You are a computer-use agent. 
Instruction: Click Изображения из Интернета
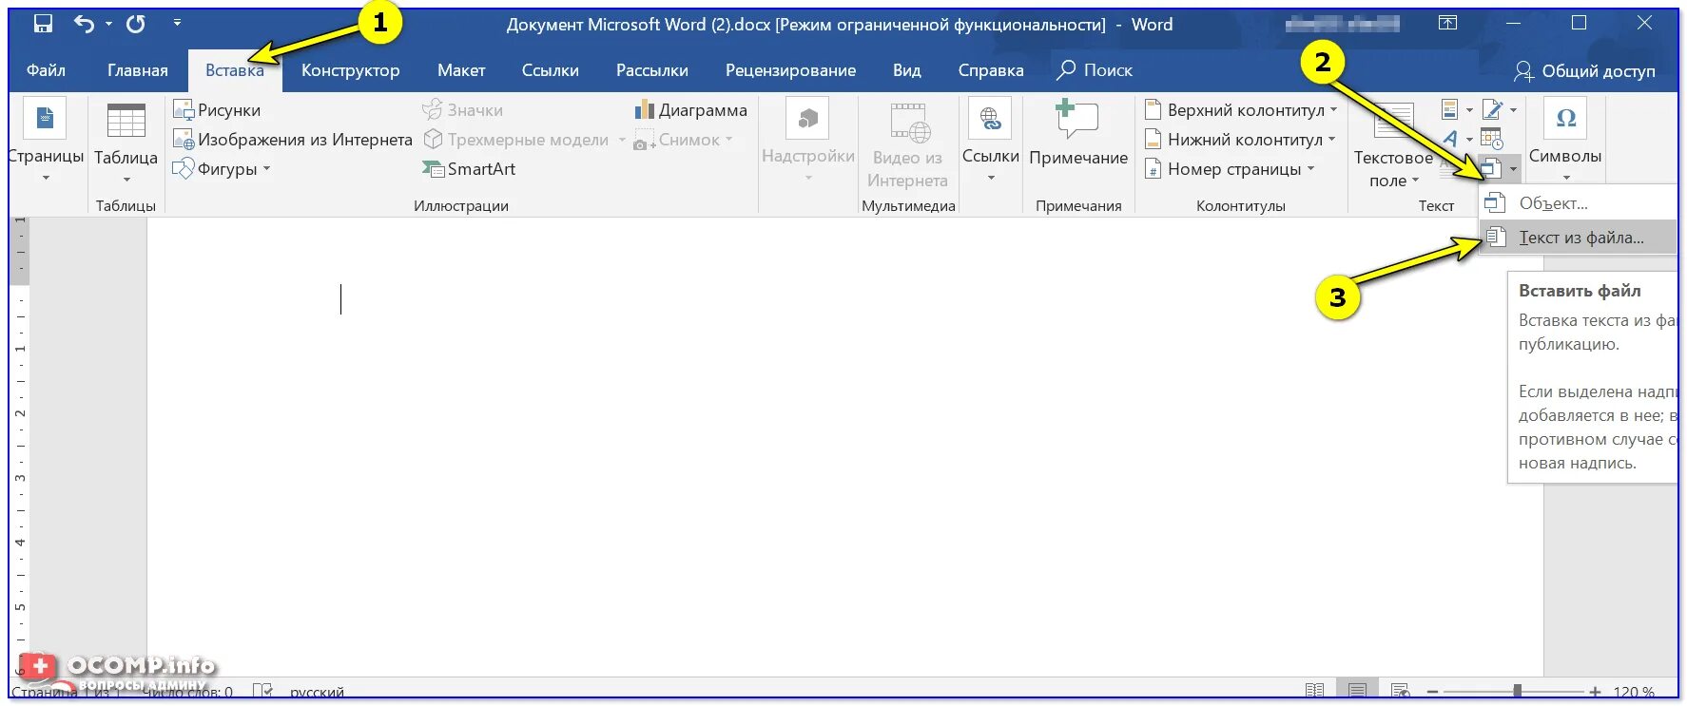pos(293,140)
